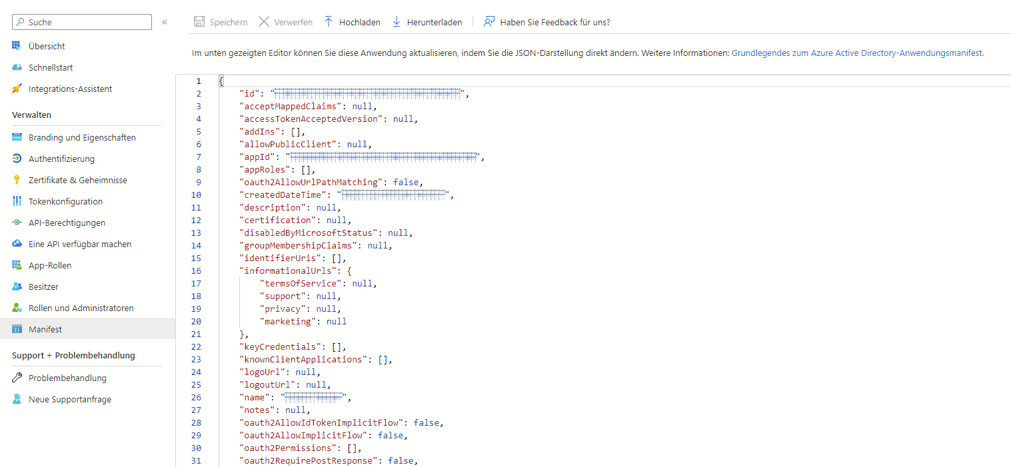Screen dimensions: 1011x467
Task: Collapse the sidebar with double-chevron
Action: (x=165, y=22)
